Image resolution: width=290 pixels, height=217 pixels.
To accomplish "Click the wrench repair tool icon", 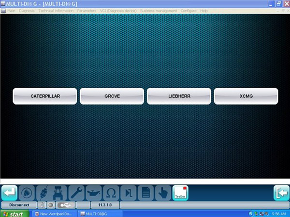I will click(77, 193).
